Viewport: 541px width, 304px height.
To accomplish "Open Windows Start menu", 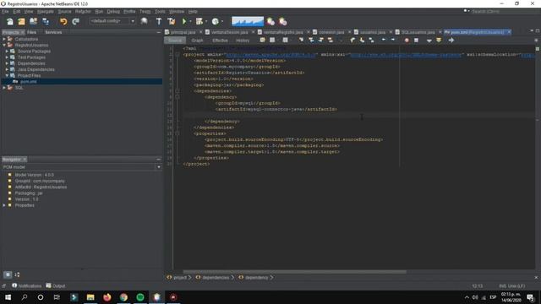I will pos(8,297).
